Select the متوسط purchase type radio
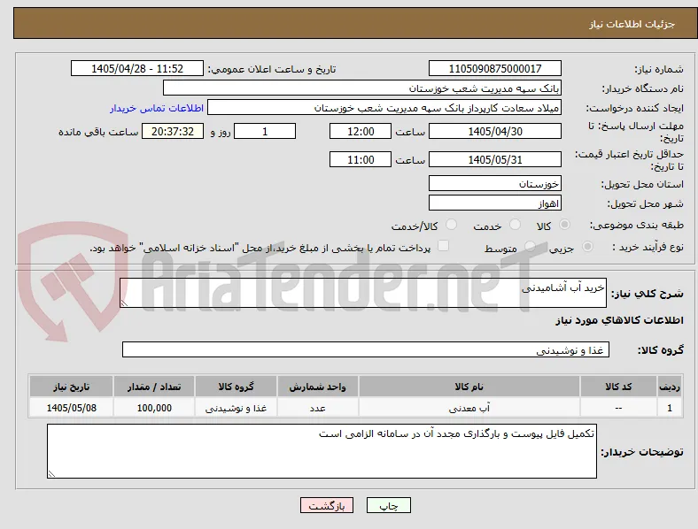This screenshot has height=529, width=698. point(530,247)
